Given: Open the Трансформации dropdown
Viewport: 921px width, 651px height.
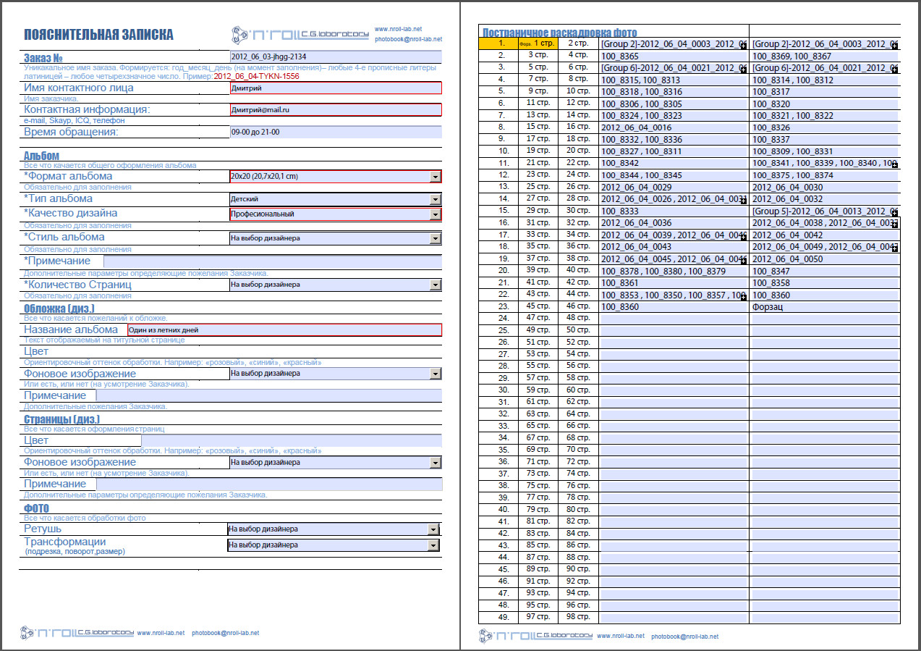Looking at the screenshot, I should pos(433,545).
